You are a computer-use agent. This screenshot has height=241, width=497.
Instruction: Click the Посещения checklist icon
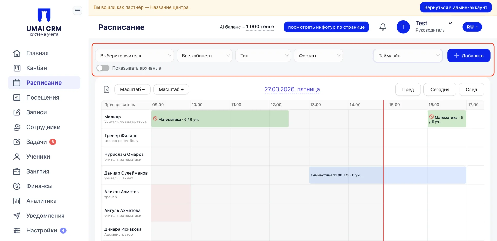17,97
